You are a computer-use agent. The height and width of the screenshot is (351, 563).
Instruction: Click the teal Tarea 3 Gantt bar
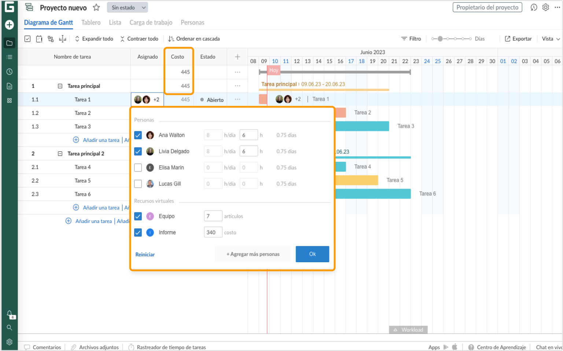(362, 126)
